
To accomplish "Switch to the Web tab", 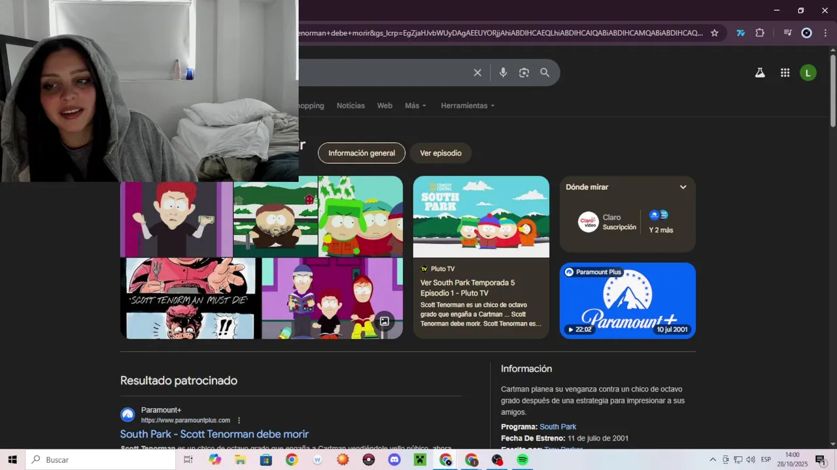I will coord(384,106).
